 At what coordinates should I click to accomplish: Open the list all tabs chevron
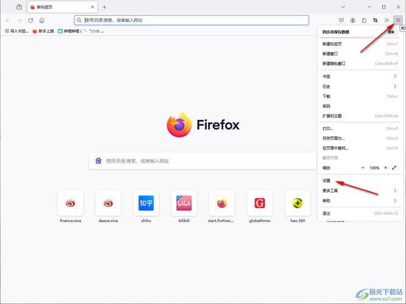(343, 7)
